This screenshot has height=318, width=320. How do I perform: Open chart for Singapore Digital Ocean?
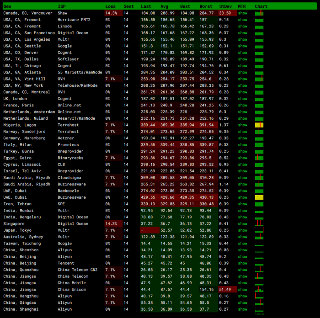click(x=259, y=223)
